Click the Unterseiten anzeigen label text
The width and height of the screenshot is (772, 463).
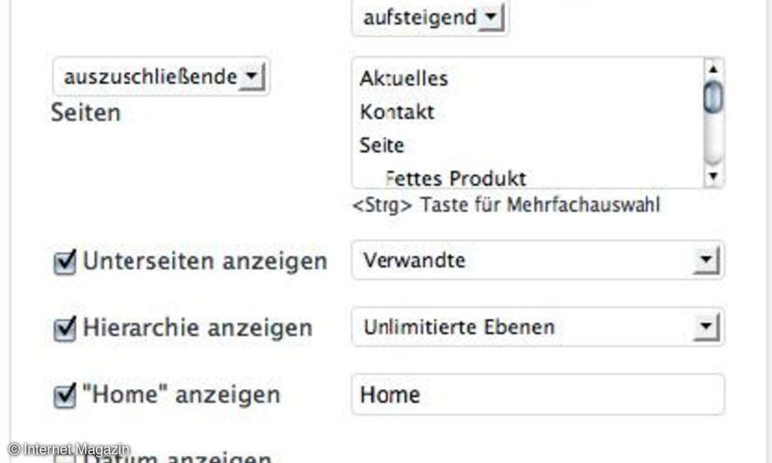click(x=205, y=262)
